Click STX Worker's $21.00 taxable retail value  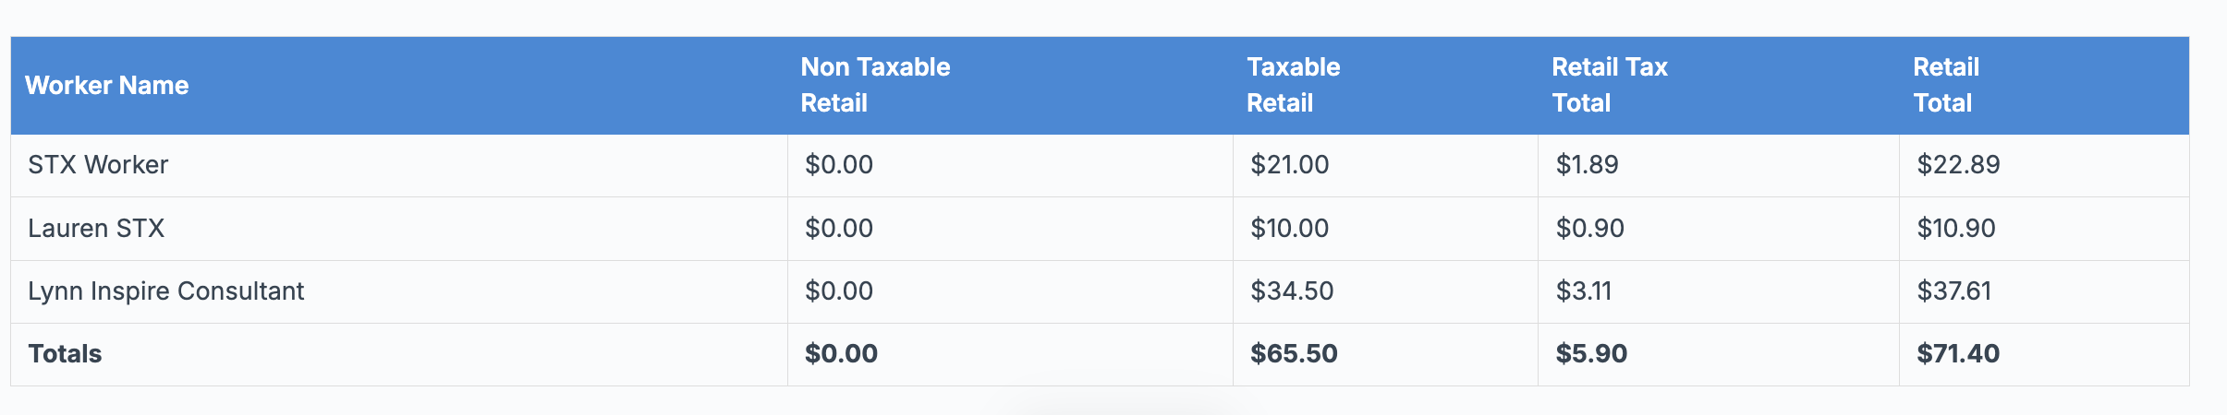click(1289, 165)
